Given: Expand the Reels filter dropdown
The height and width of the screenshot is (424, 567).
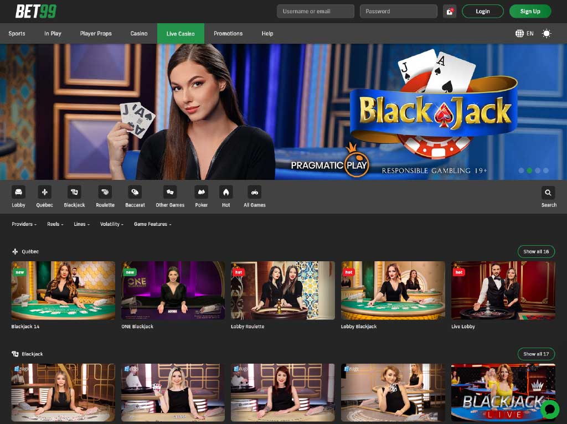Looking at the screenshot, I should coord(55,224).
